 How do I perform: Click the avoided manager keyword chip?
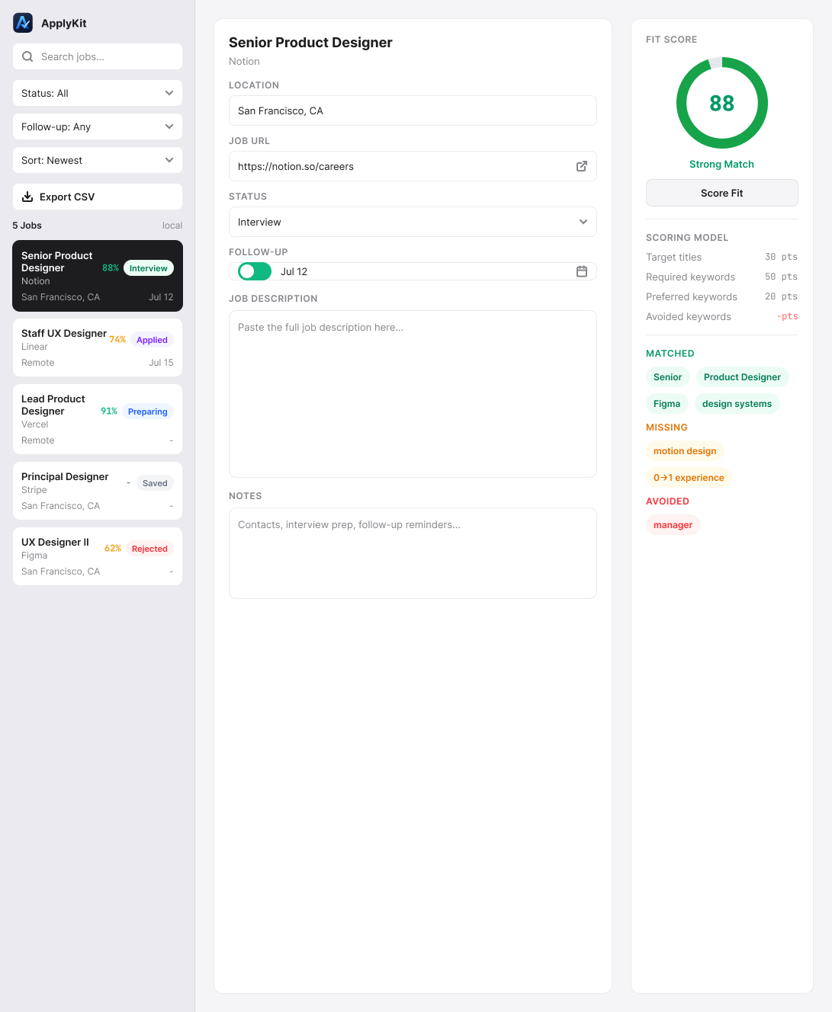673,525
